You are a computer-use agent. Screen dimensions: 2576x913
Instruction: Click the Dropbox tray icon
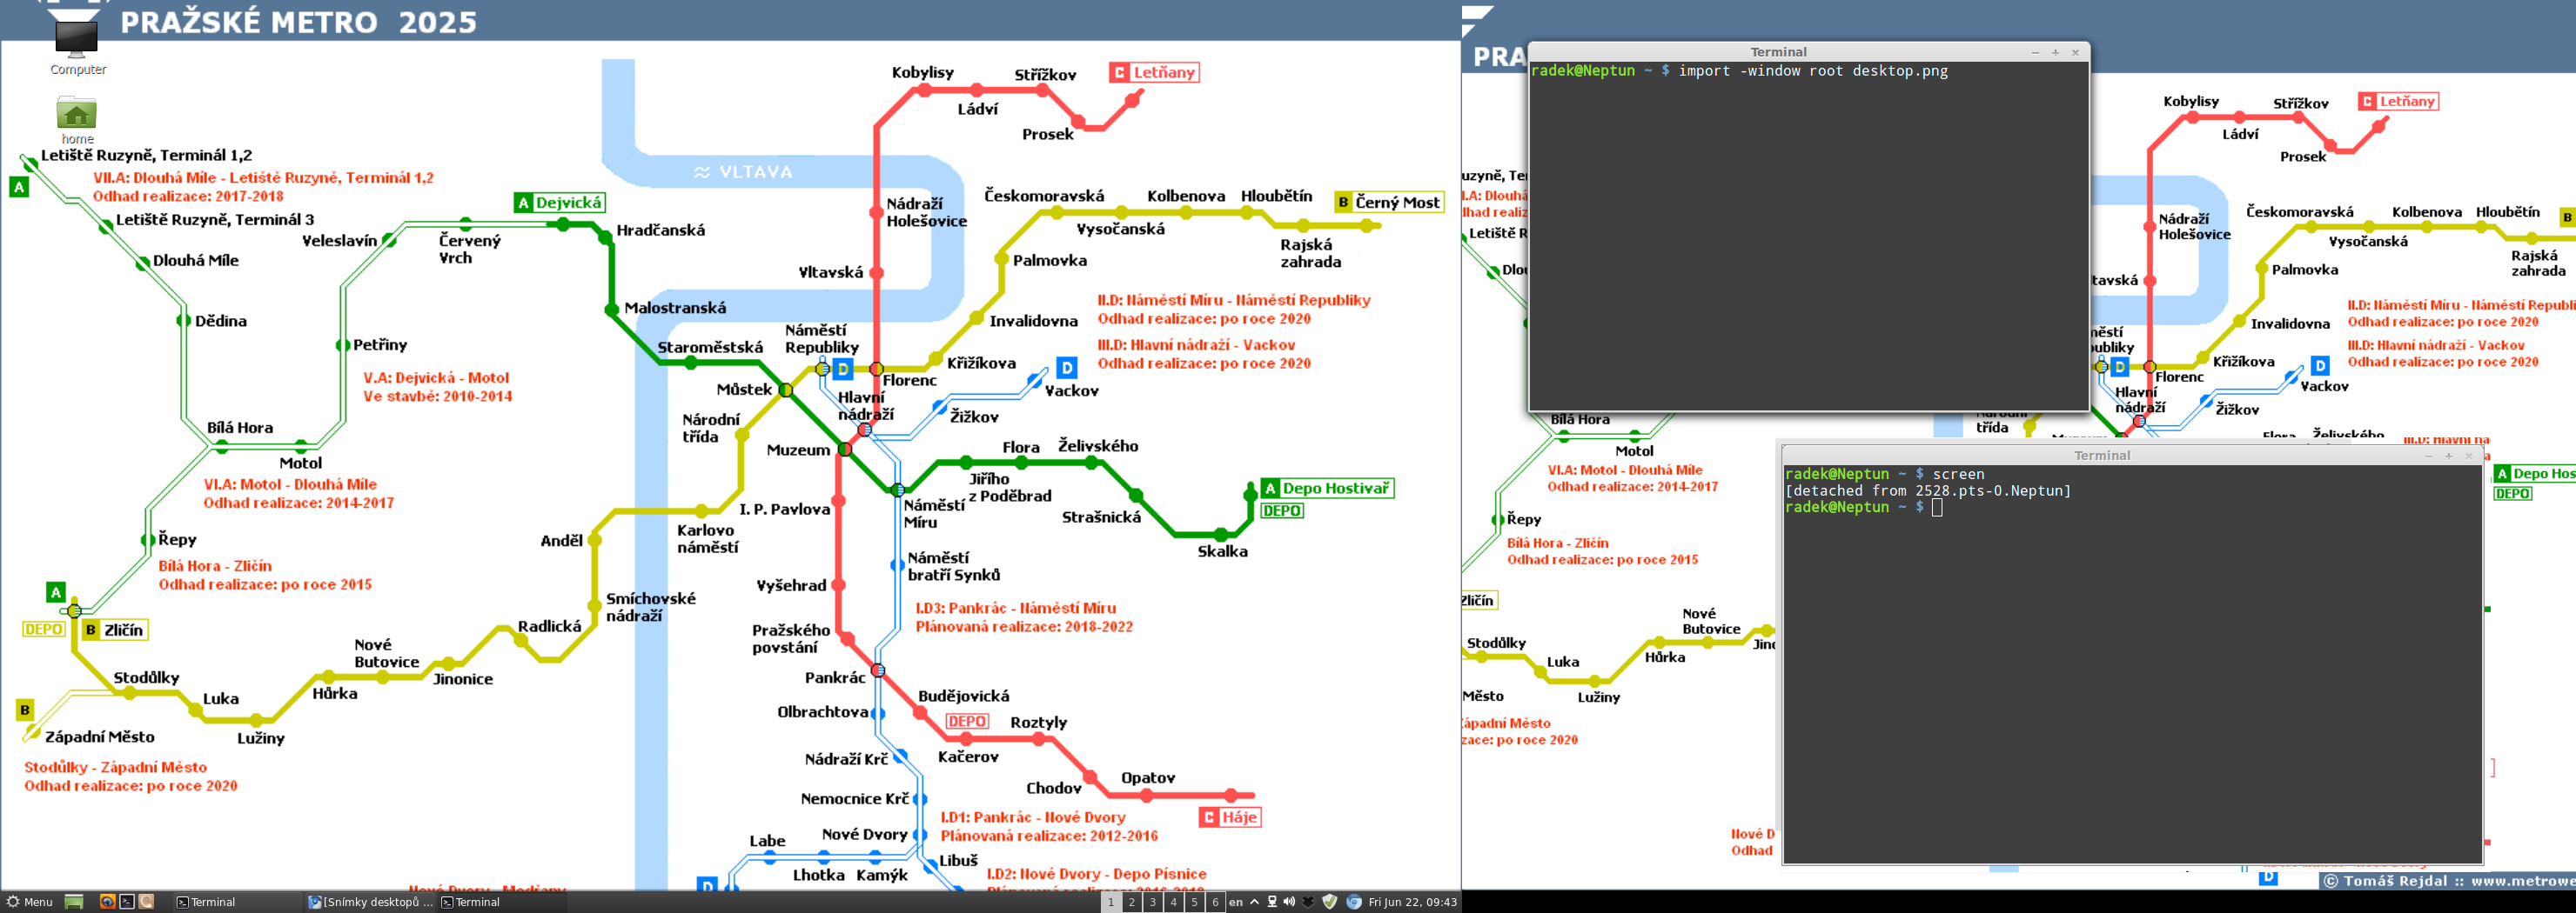click(x=1308, y=902)
